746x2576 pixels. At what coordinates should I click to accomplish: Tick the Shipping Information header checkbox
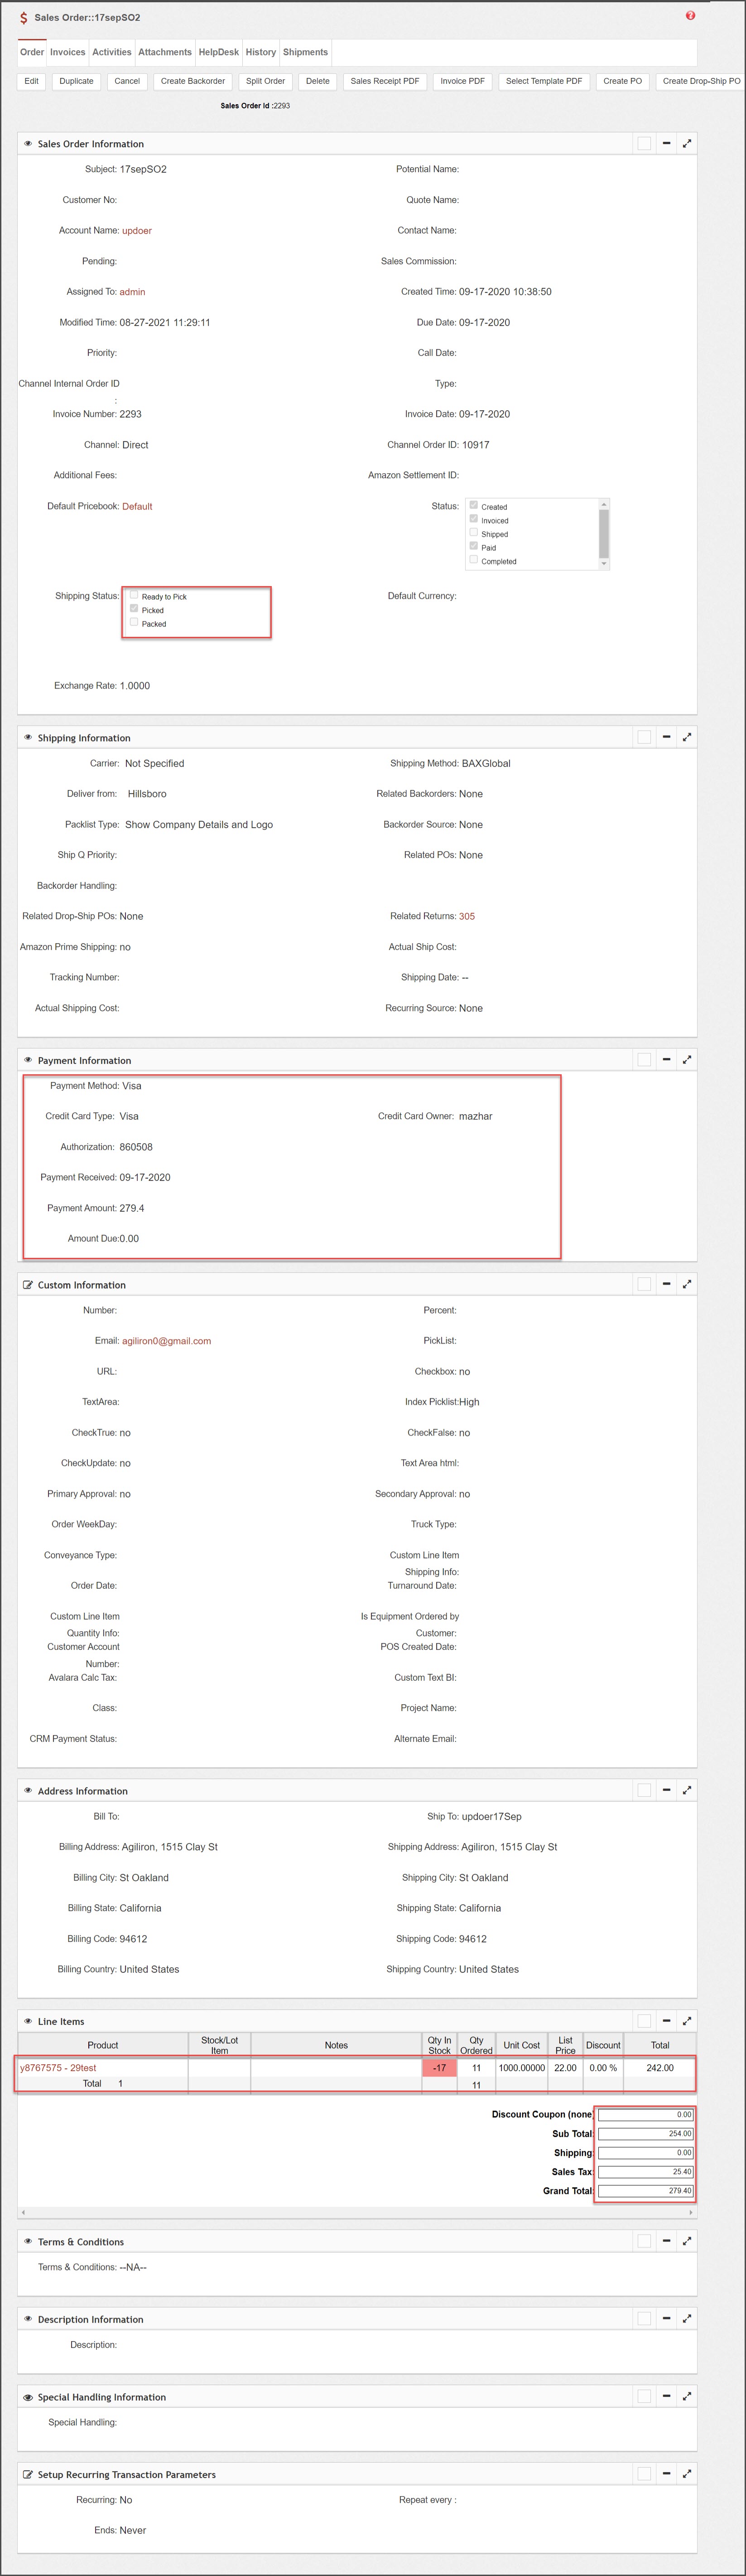pyautogui.click(x=644, y=737)
